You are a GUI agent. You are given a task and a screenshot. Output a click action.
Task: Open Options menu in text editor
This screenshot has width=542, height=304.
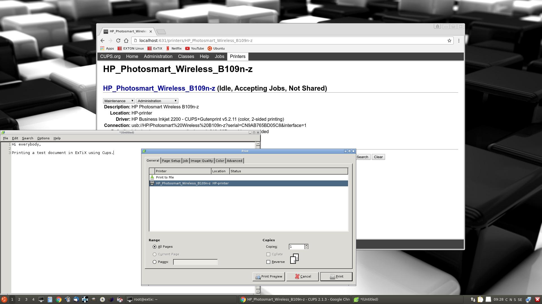43,138
